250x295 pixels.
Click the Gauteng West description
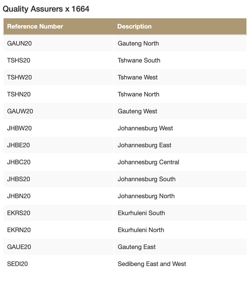(x=137, y=111)
